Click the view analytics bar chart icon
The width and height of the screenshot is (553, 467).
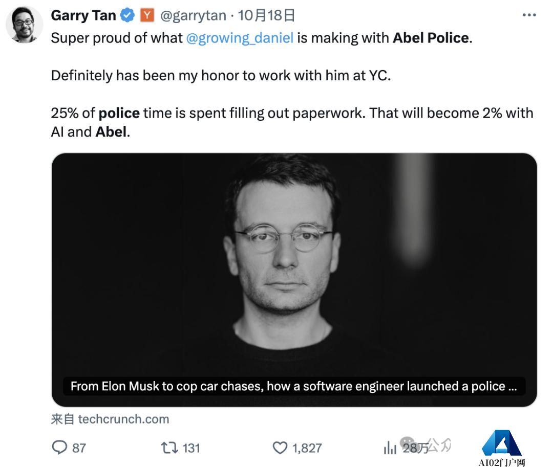(x=390, y=448)
